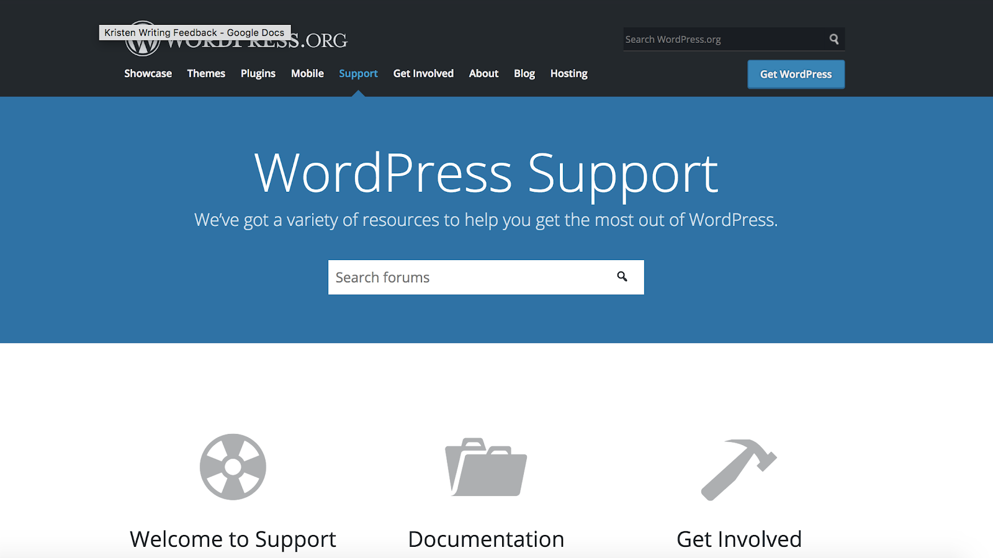Open the Documentation heading link
Image resolution: width=993 pixels, height=558 pixels.
[486, 539]
